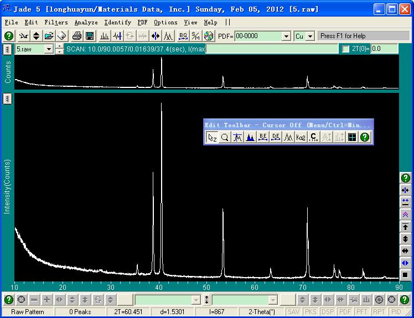Click the black square button on right sidebar
Viewport: 414px width, 318px height.
coord(406,275)
